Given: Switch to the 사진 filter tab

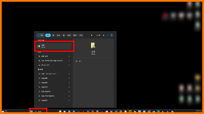Looking at the screenshot, I should point(81,35).
